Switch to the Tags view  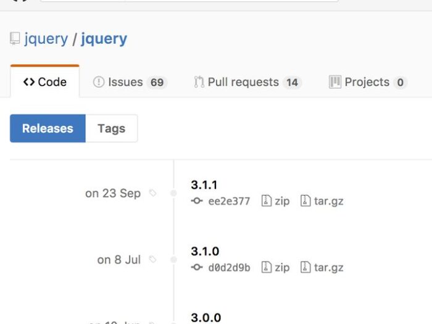111,128
